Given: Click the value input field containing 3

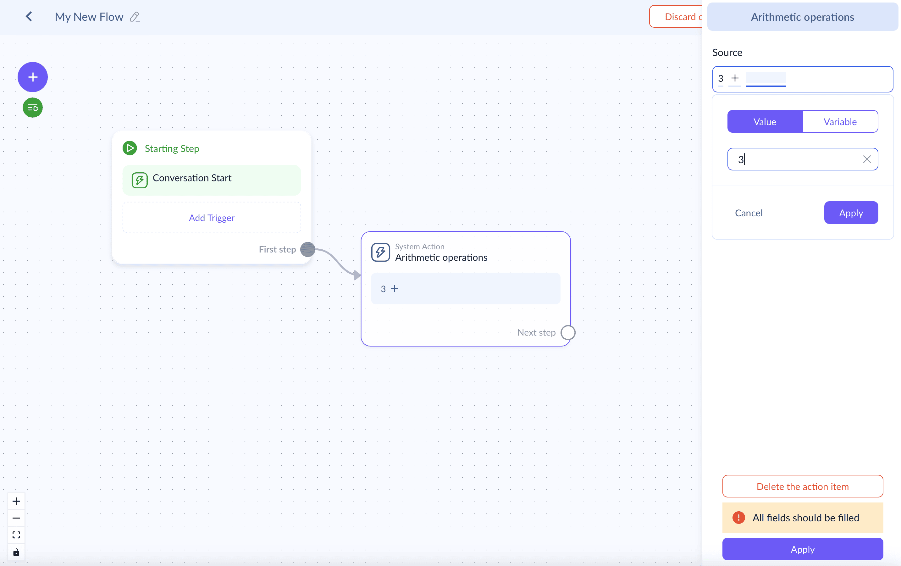Looking at the screenshot, I should [x=793, y=159].
